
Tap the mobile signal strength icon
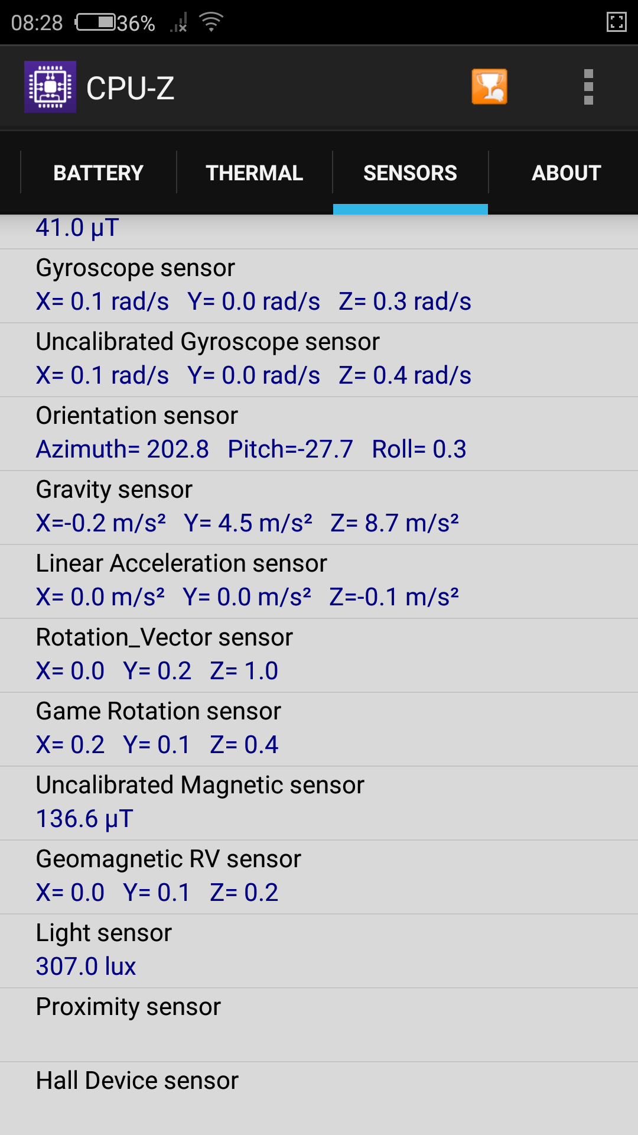178,24
